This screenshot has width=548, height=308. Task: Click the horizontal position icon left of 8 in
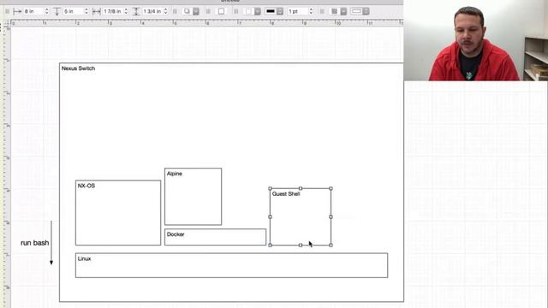tap(17, 11)
